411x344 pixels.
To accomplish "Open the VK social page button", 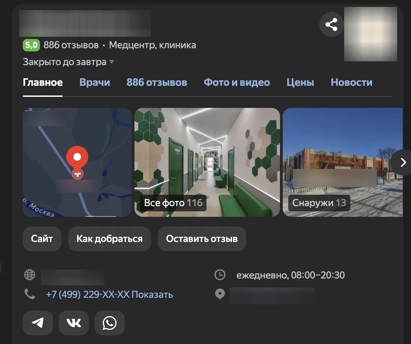I will point(74,323).
